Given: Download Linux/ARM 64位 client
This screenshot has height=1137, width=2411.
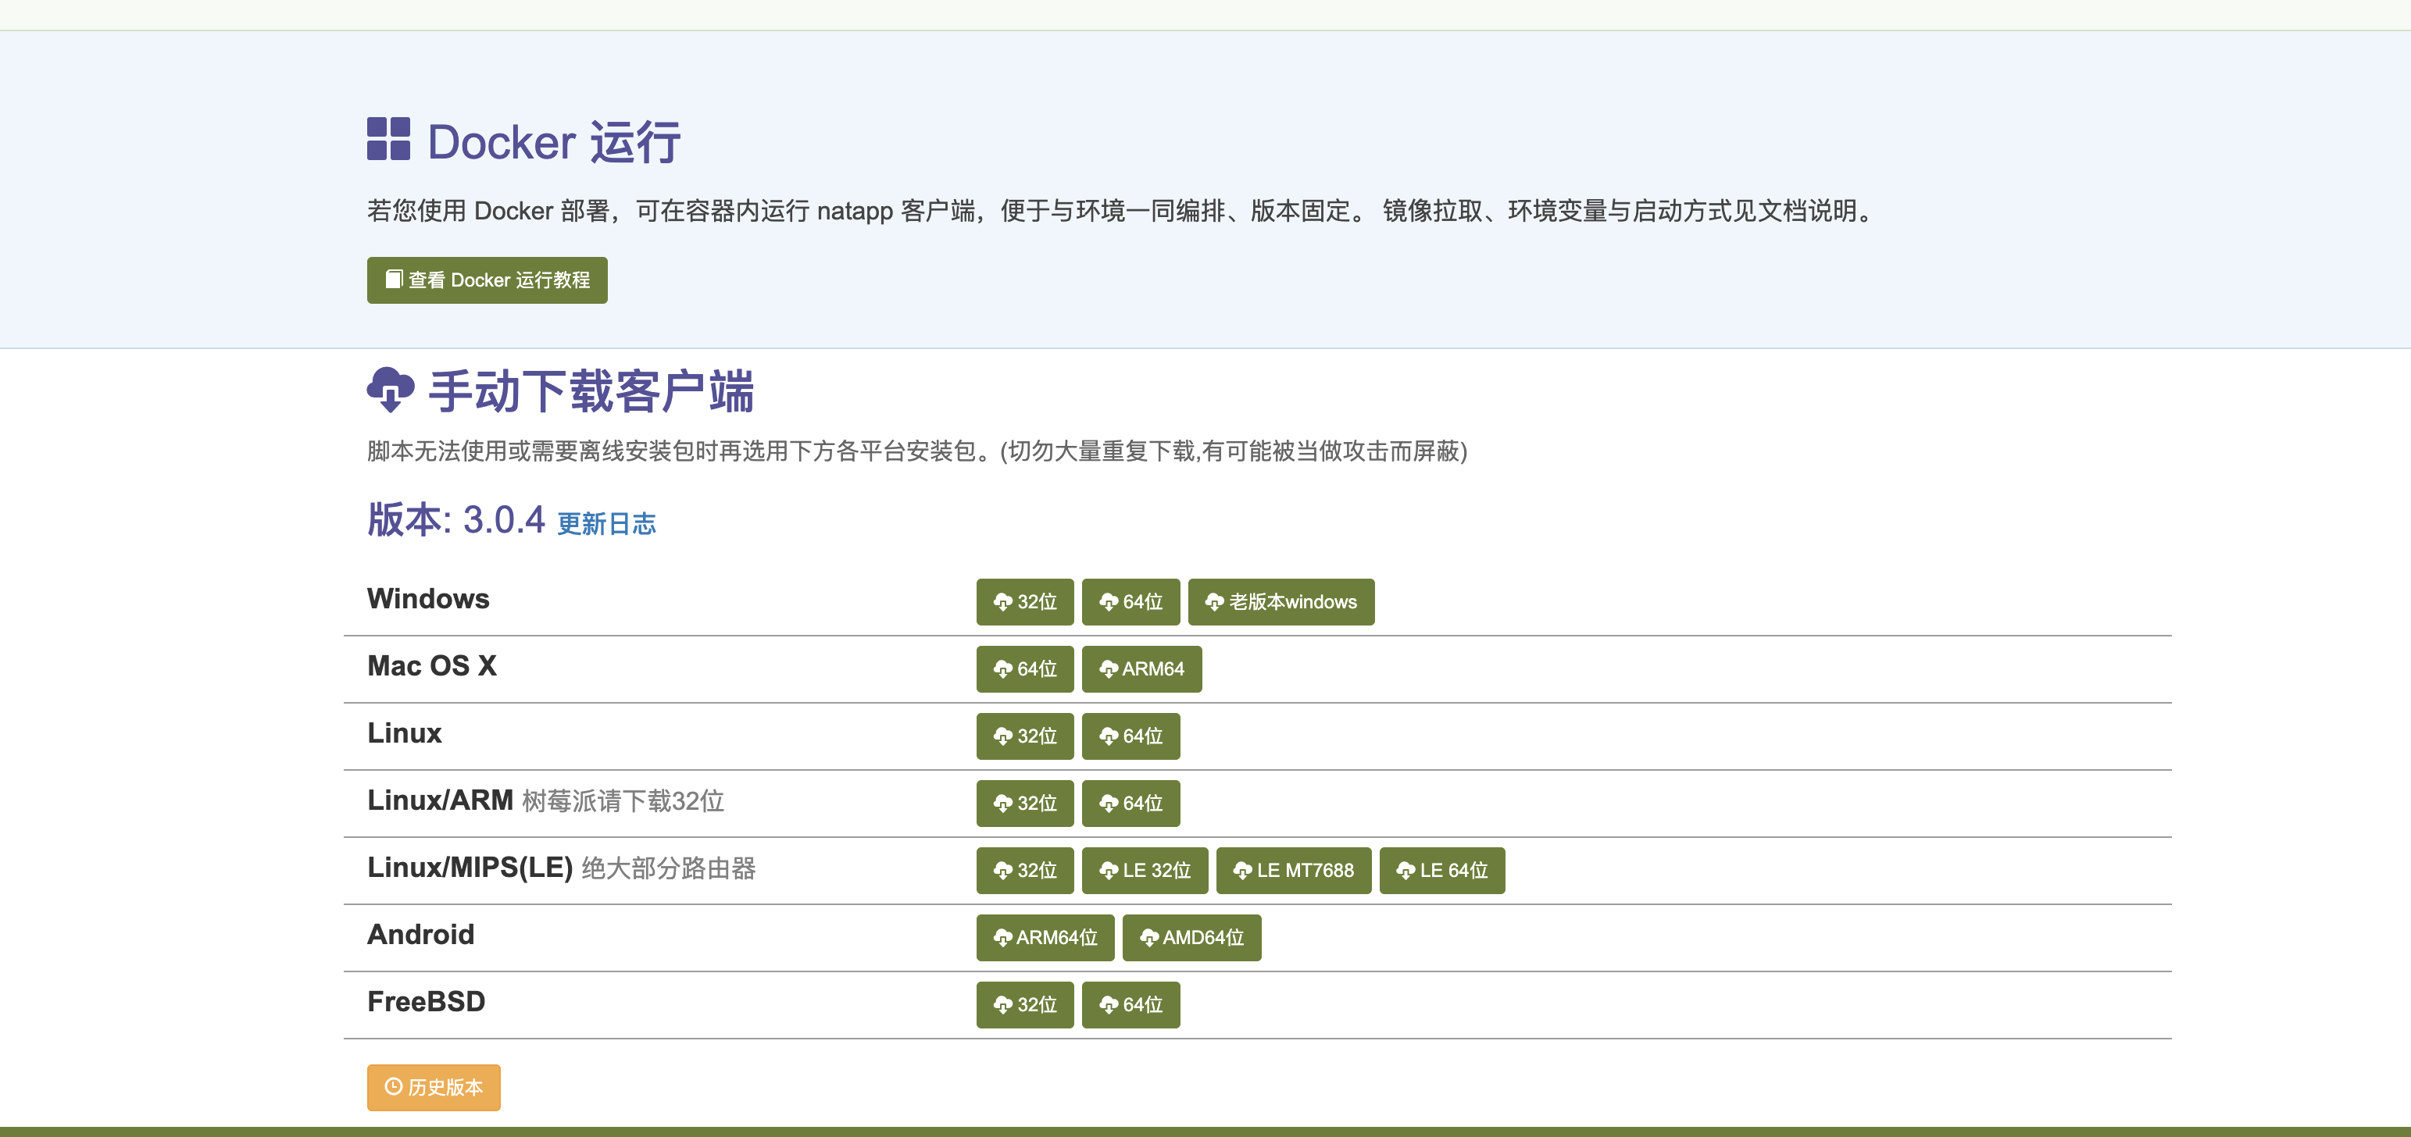Looking at the screenshot, I should (x=1130, y=803).
